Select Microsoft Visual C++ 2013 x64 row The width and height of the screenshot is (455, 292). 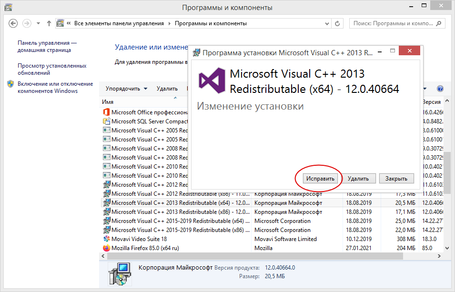tap(272, 202)
